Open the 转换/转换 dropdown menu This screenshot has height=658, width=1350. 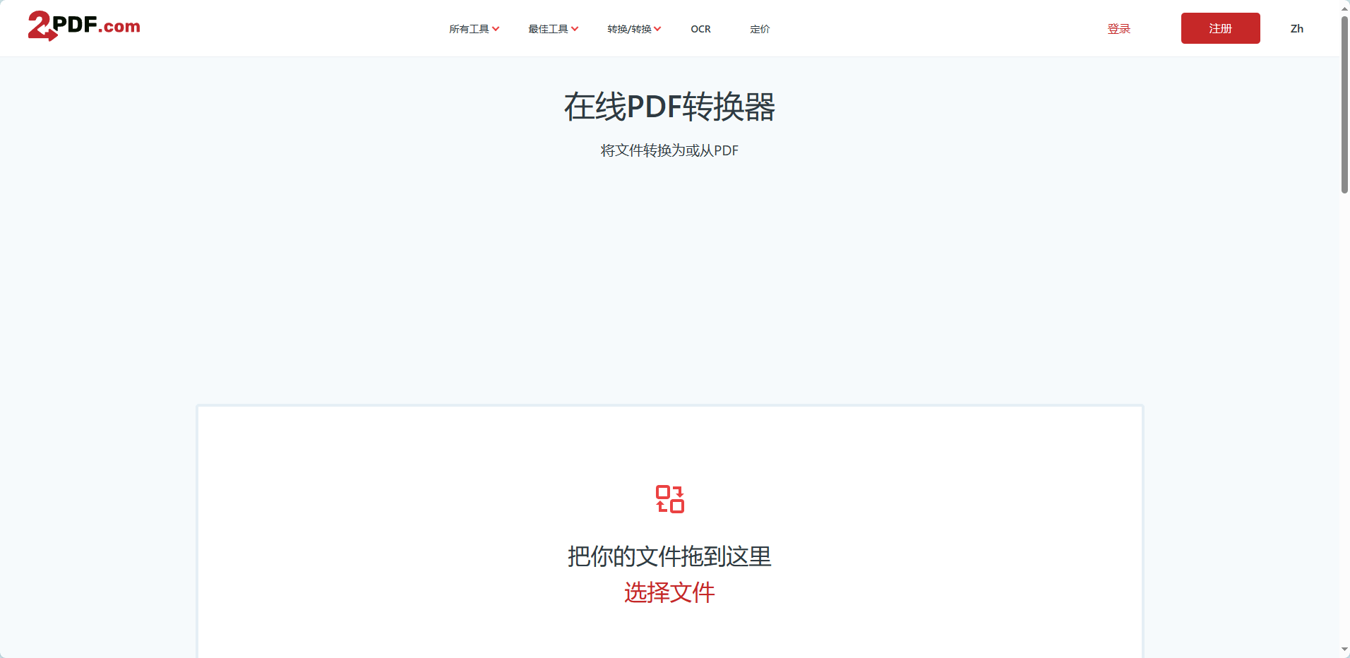(x=633, y=29)
